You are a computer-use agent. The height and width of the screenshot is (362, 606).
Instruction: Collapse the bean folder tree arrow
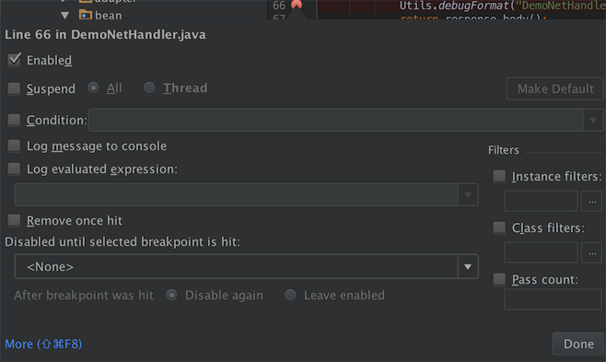click(64, 16)
